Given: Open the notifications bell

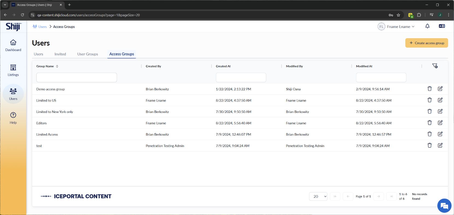Looking at the screenshot, I should tap(427, 26).
